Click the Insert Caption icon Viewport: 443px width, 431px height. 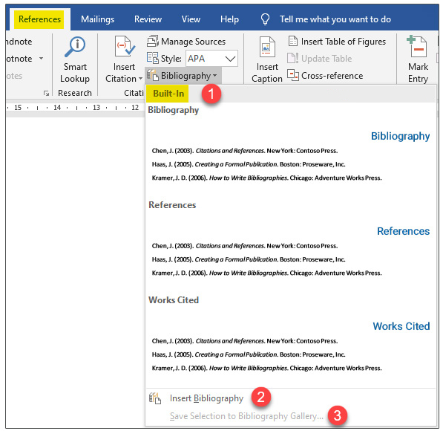[267, 47]
